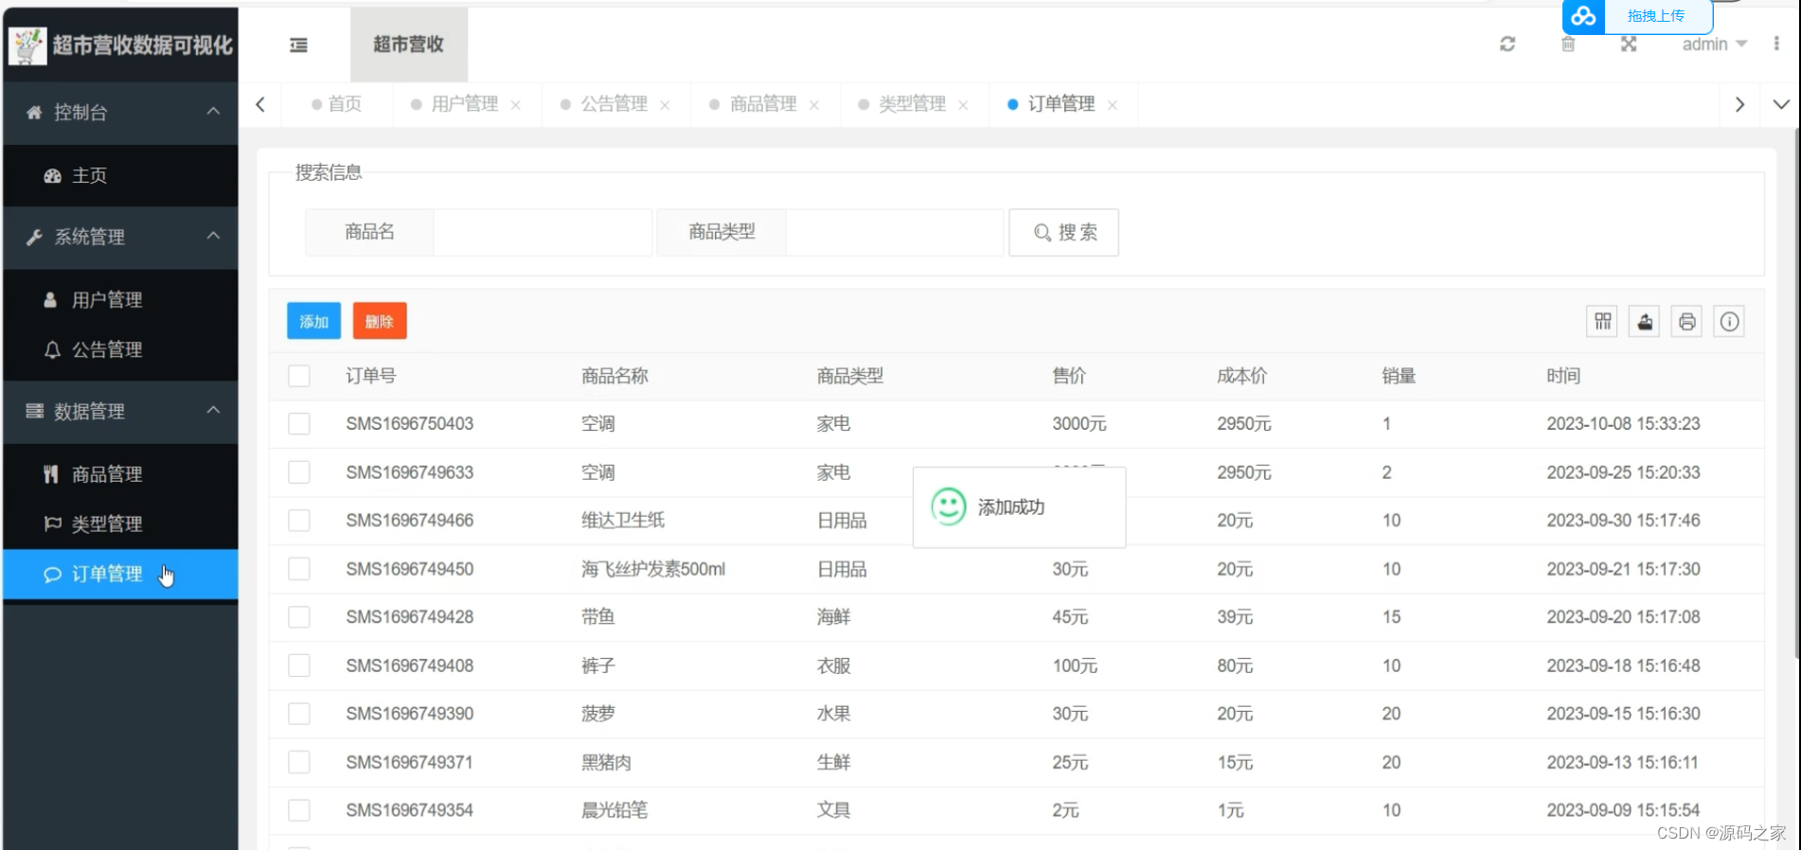Click the 海飞丝护发素500ml cell
Viewport: 1801px width, 850px height.
coord(653,569)
